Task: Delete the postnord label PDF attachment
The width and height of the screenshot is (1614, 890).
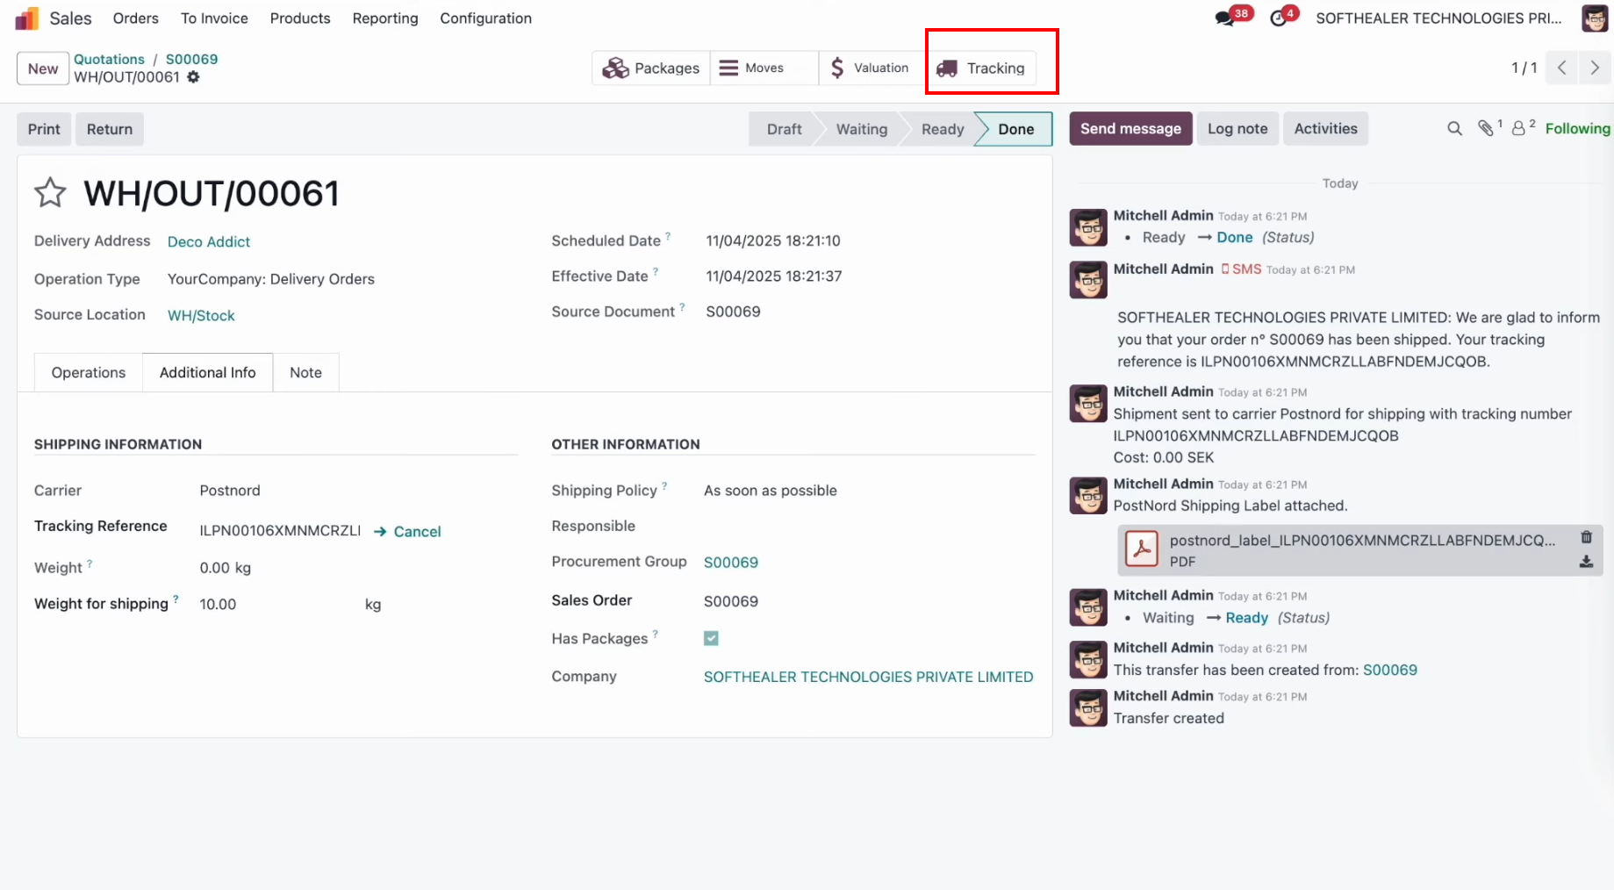Action: 1586,537
